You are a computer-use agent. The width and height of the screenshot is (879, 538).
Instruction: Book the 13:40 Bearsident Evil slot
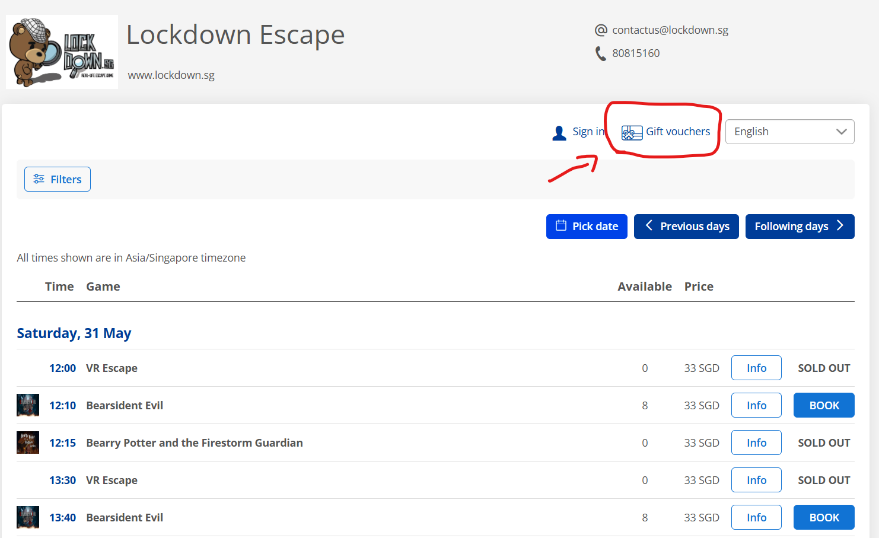[824, 517]
